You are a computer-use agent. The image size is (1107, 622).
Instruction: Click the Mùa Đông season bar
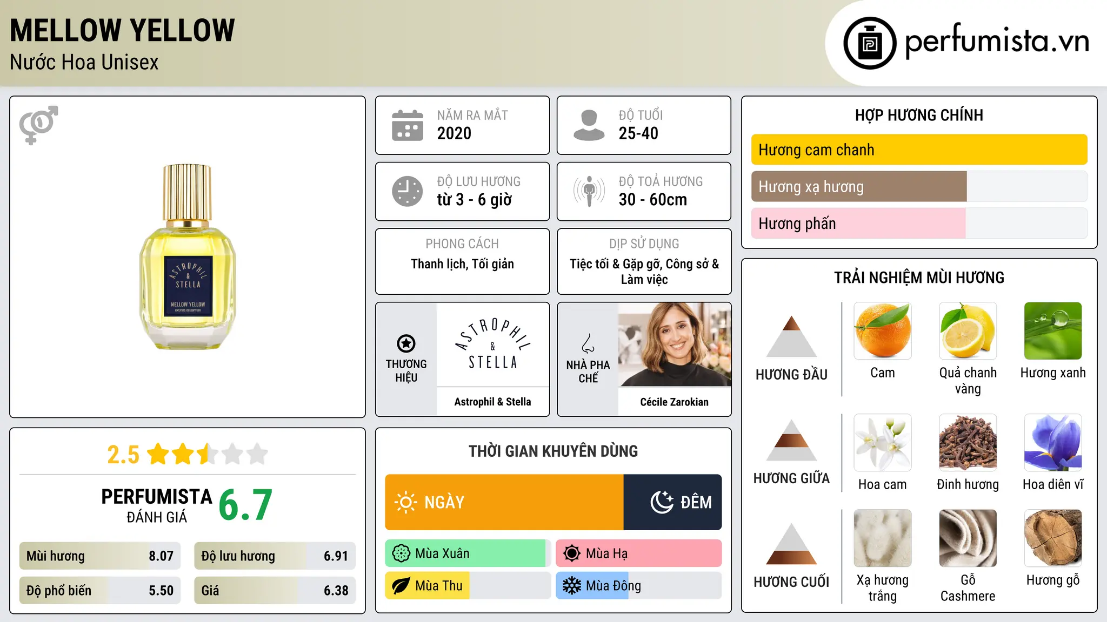coord(639,586)
